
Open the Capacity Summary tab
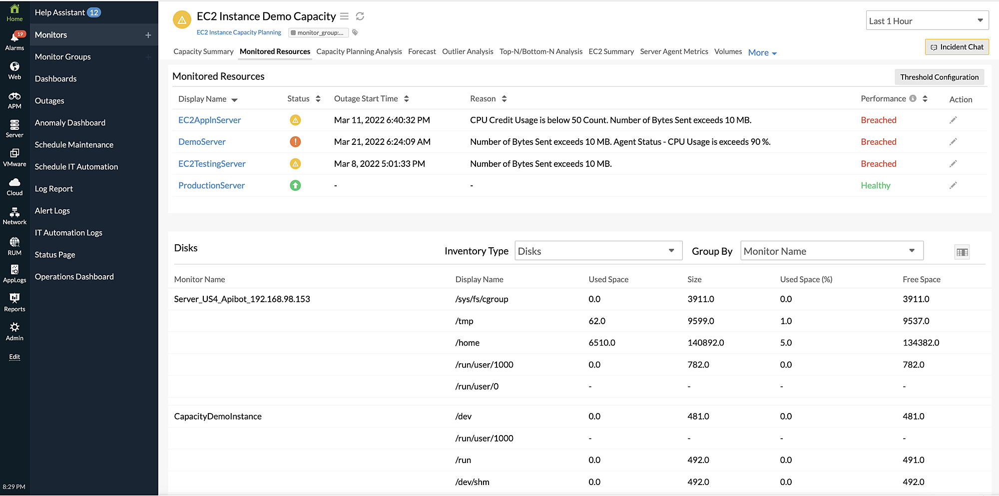coord(203,51)
